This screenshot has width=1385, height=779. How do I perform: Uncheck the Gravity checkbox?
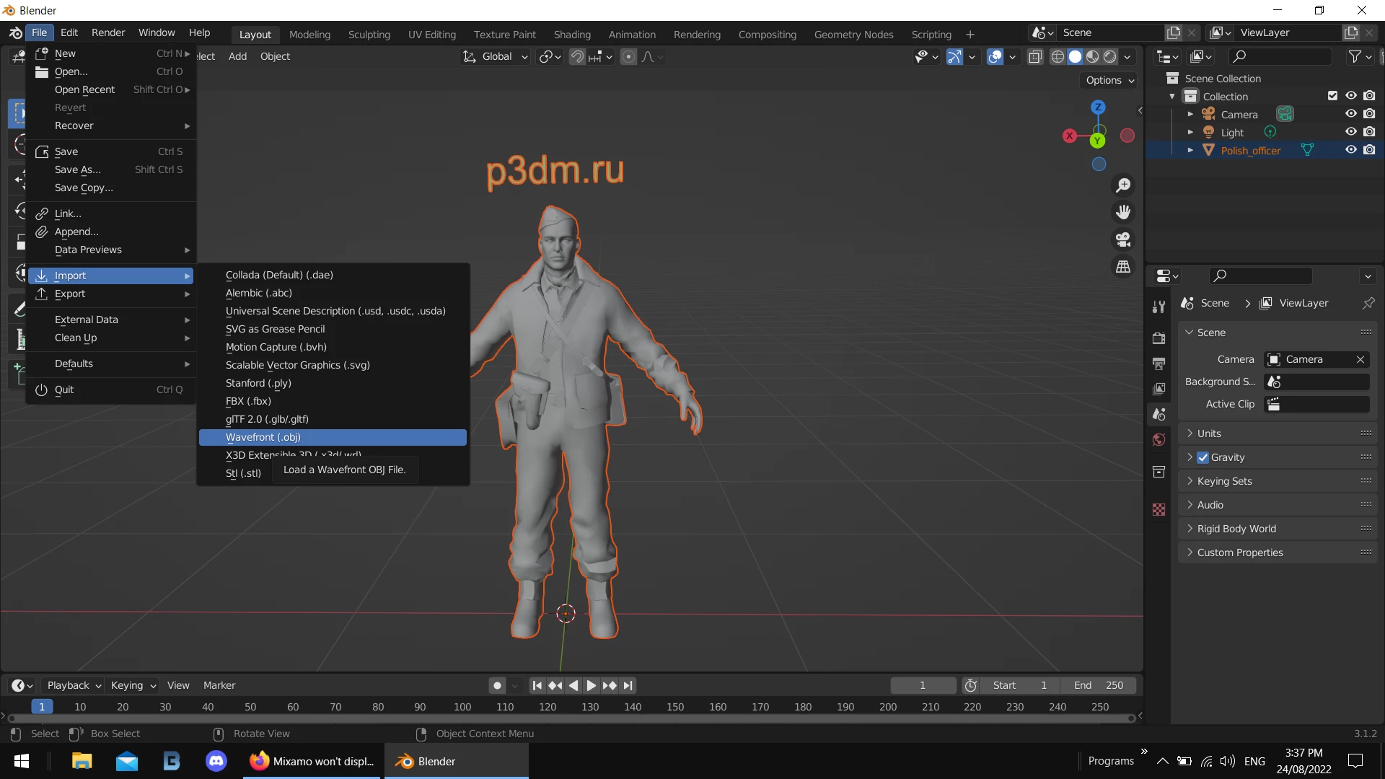(x=1202, y=457)
